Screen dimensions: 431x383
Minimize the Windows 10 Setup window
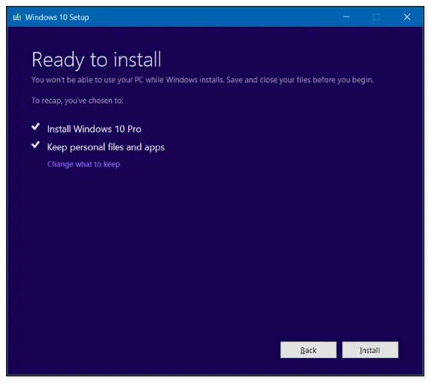coord(346,17)
